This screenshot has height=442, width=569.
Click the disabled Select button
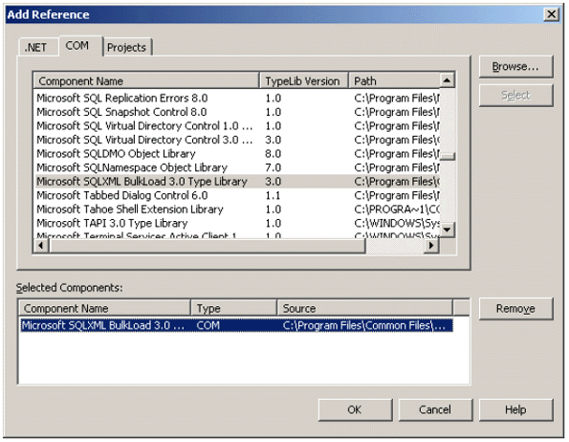[x=515, y=95]
